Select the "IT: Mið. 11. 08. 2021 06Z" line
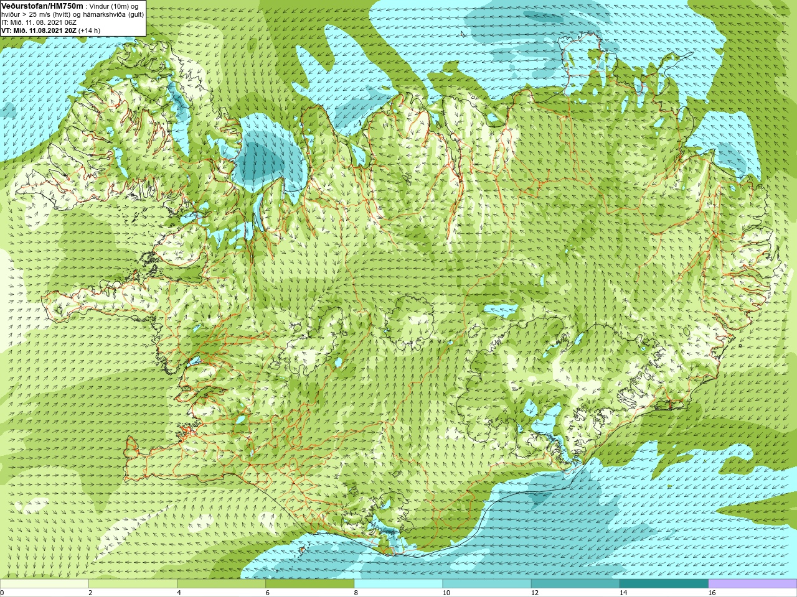The image size is (797, 597). 39,22
